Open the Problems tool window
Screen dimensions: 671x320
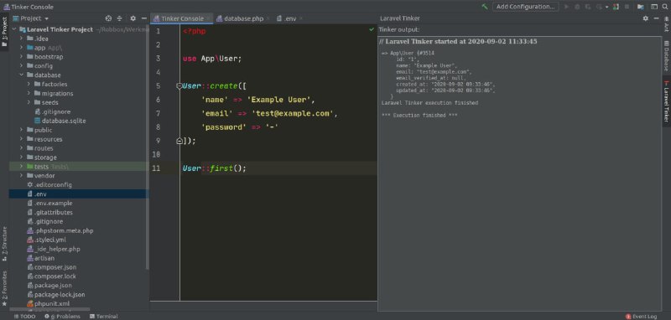click(62, 316)
